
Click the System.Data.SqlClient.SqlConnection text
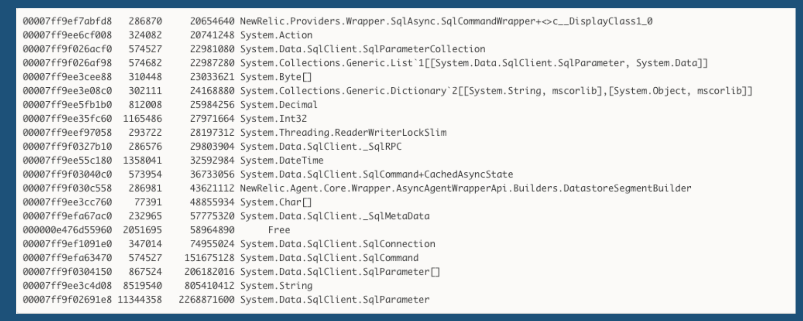point(337,244)
